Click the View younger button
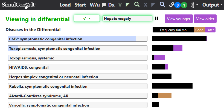The height and width of the screenshot is (109, 224). pos(179,19)
